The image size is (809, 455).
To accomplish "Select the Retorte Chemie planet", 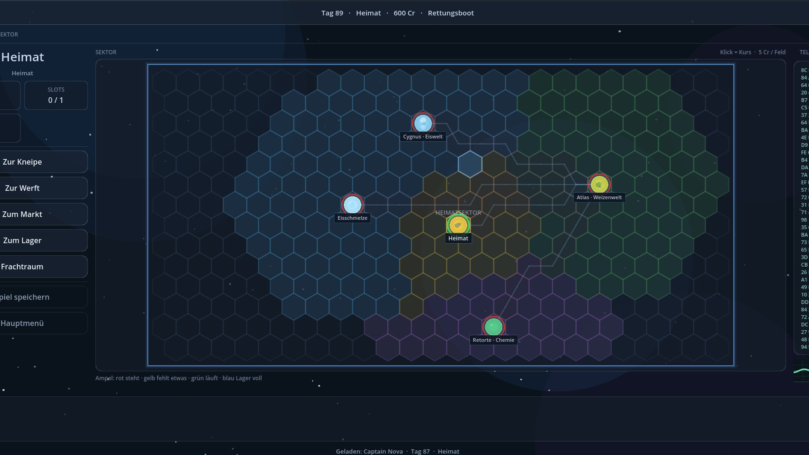I will coord(493,327).
